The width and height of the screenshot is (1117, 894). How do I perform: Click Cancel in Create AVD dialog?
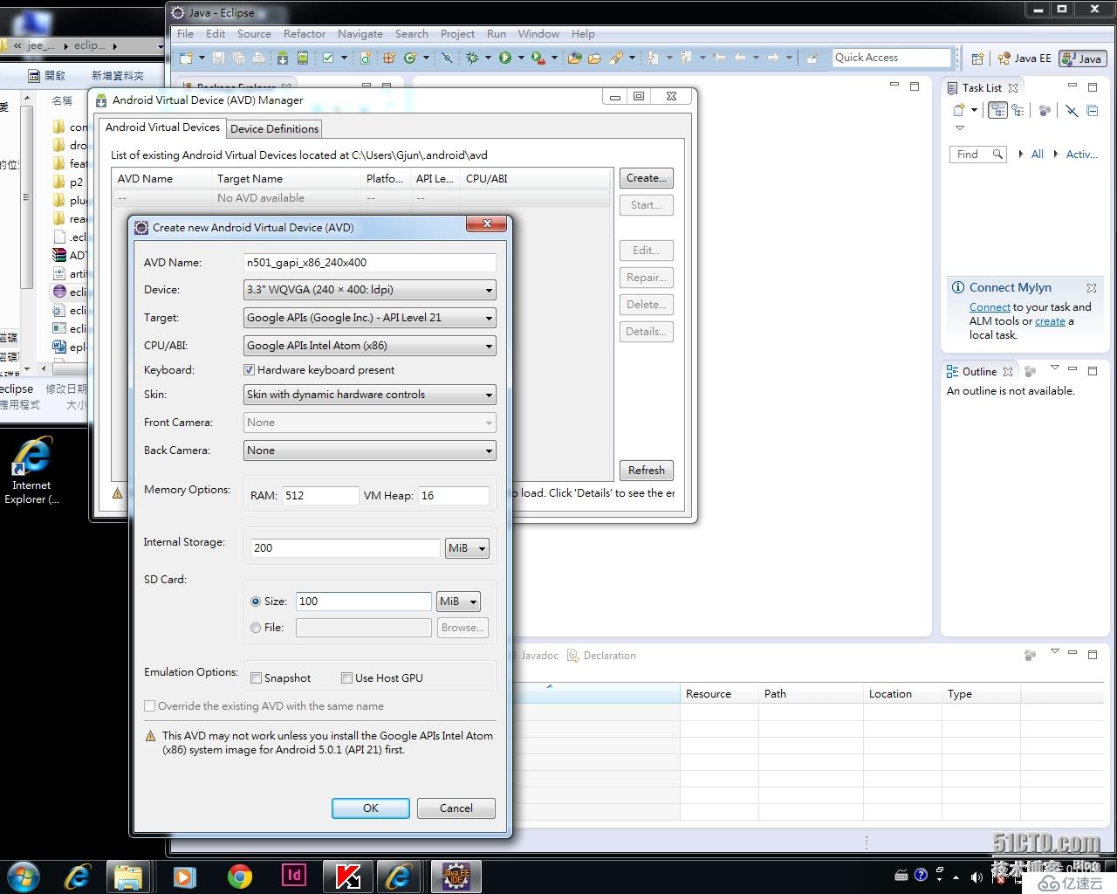pyautogui.click(x=456, y=808)
